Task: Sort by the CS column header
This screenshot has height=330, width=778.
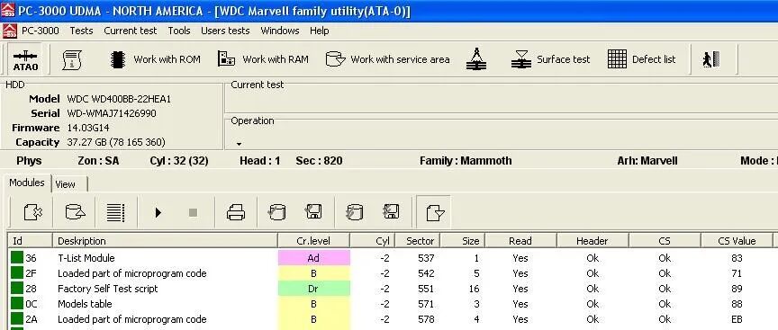Action: (x=665, y=241)
